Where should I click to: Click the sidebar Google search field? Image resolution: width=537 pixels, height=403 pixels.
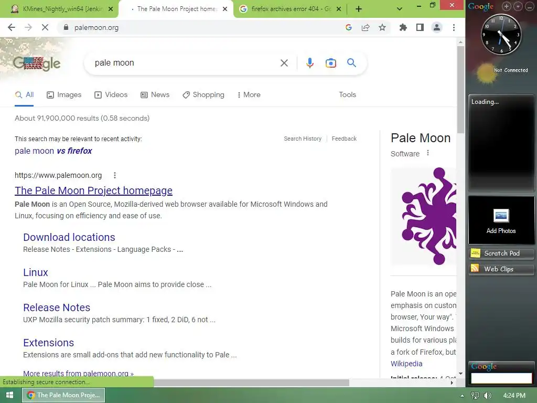[x=501, y=378]
